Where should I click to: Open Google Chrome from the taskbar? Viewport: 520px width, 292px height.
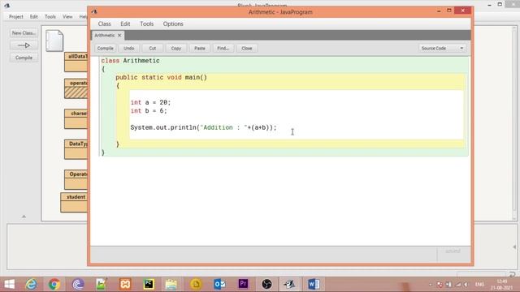(x=54, y=284)
